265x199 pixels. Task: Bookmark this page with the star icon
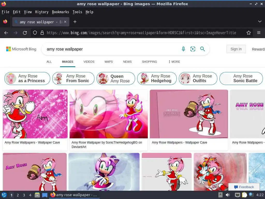pyautogui.click(x=249, y=33)
